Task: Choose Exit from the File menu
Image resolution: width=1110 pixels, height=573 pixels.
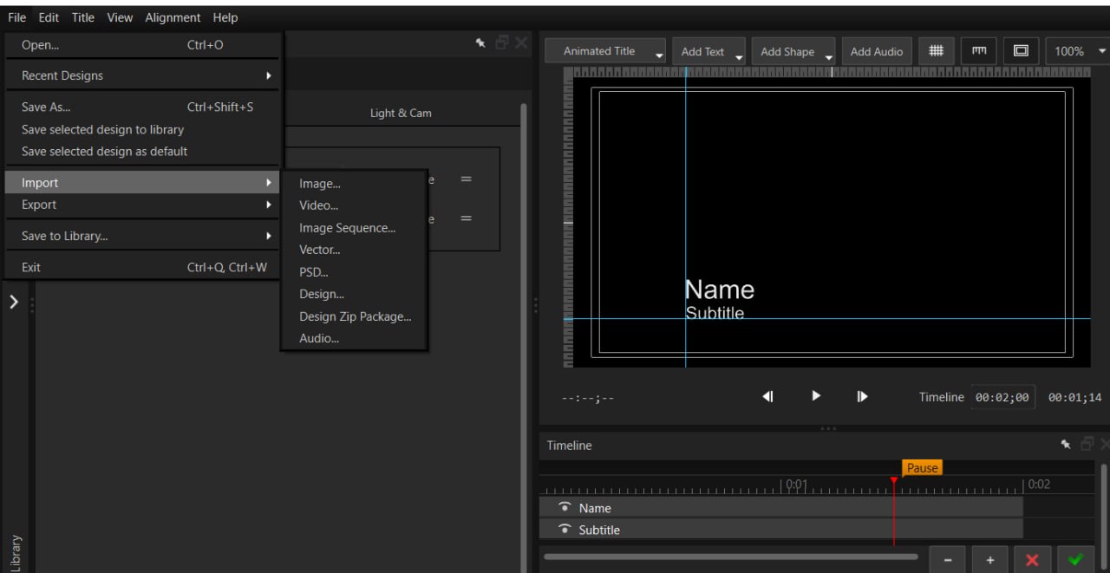Action: (143, 267)
